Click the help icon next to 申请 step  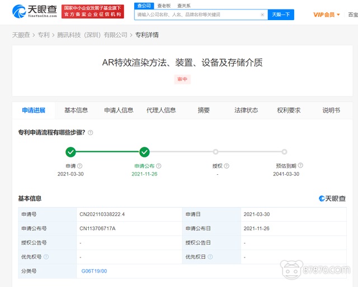80,166
